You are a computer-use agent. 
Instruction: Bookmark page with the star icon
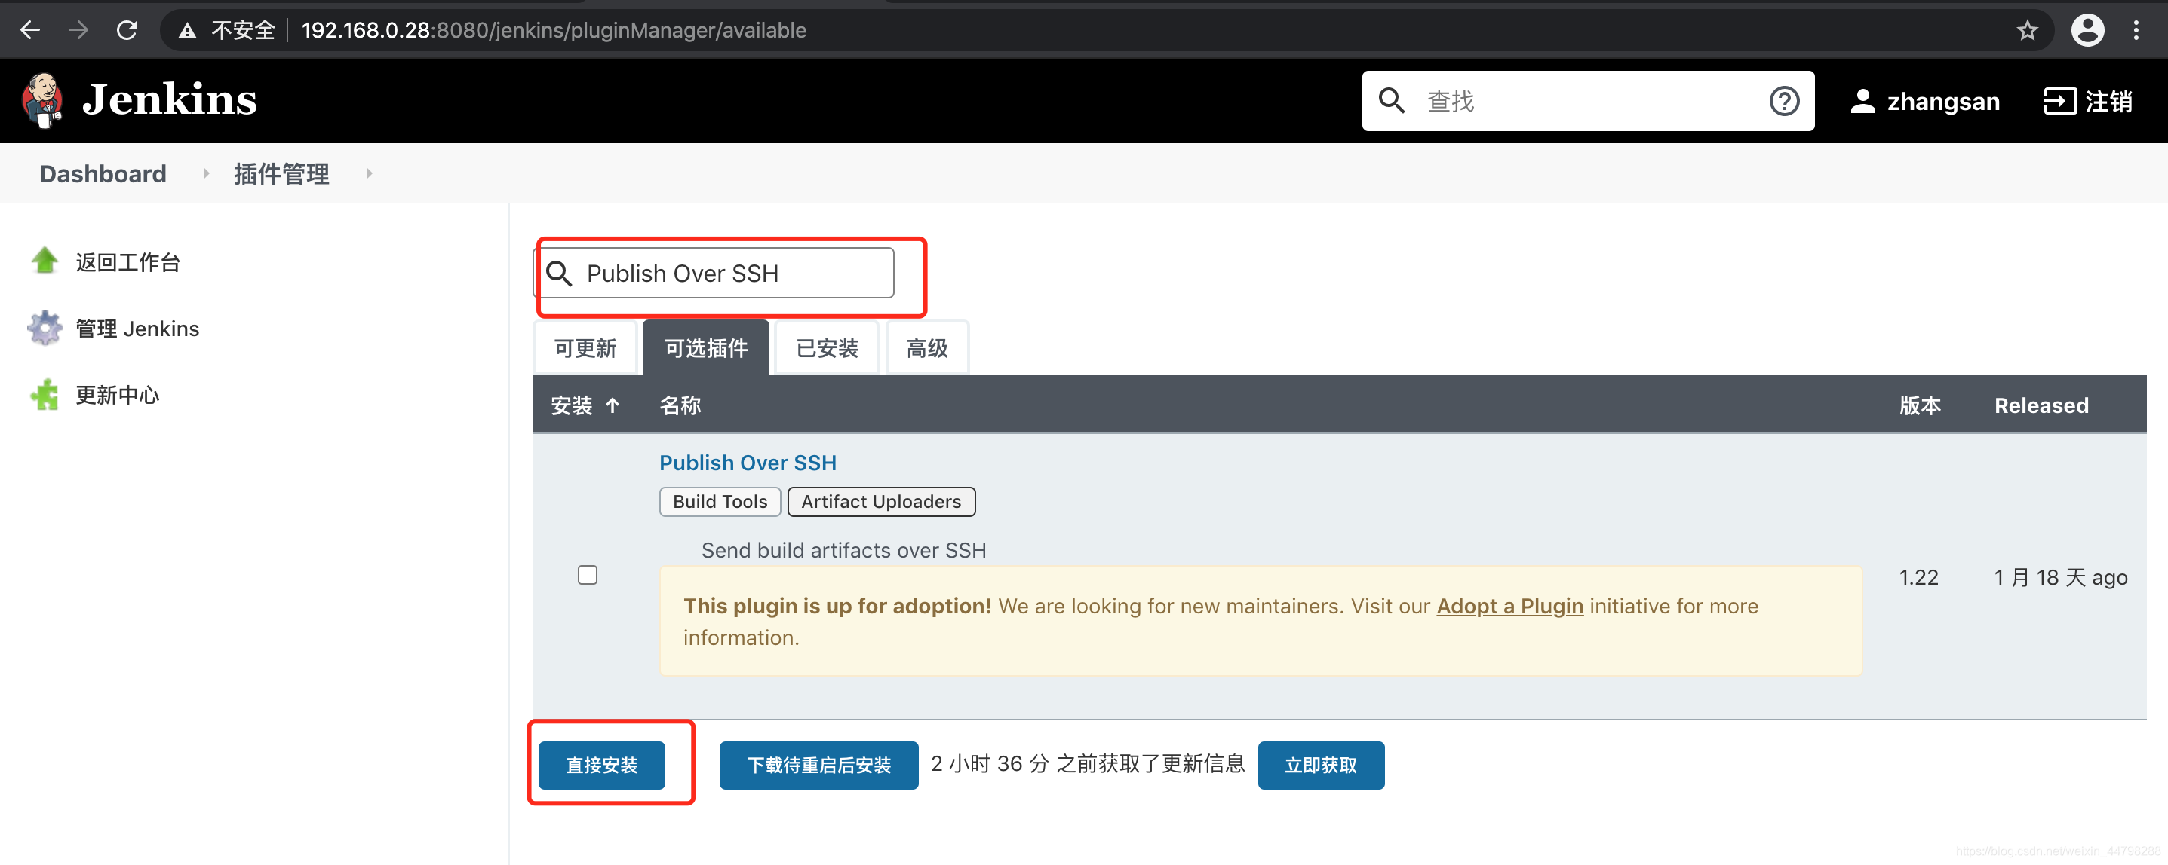coord(2028,30)
